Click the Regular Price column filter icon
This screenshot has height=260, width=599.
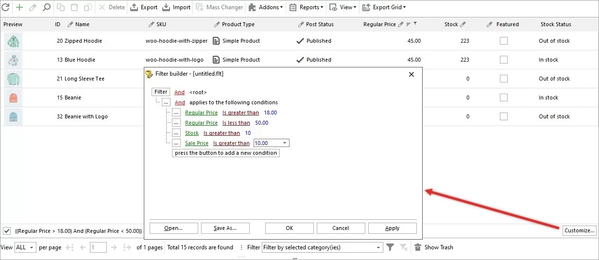(415, 24)
